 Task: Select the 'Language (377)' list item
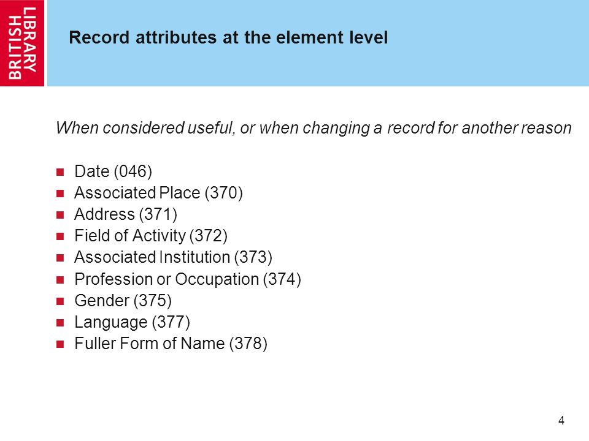(133, 323)
